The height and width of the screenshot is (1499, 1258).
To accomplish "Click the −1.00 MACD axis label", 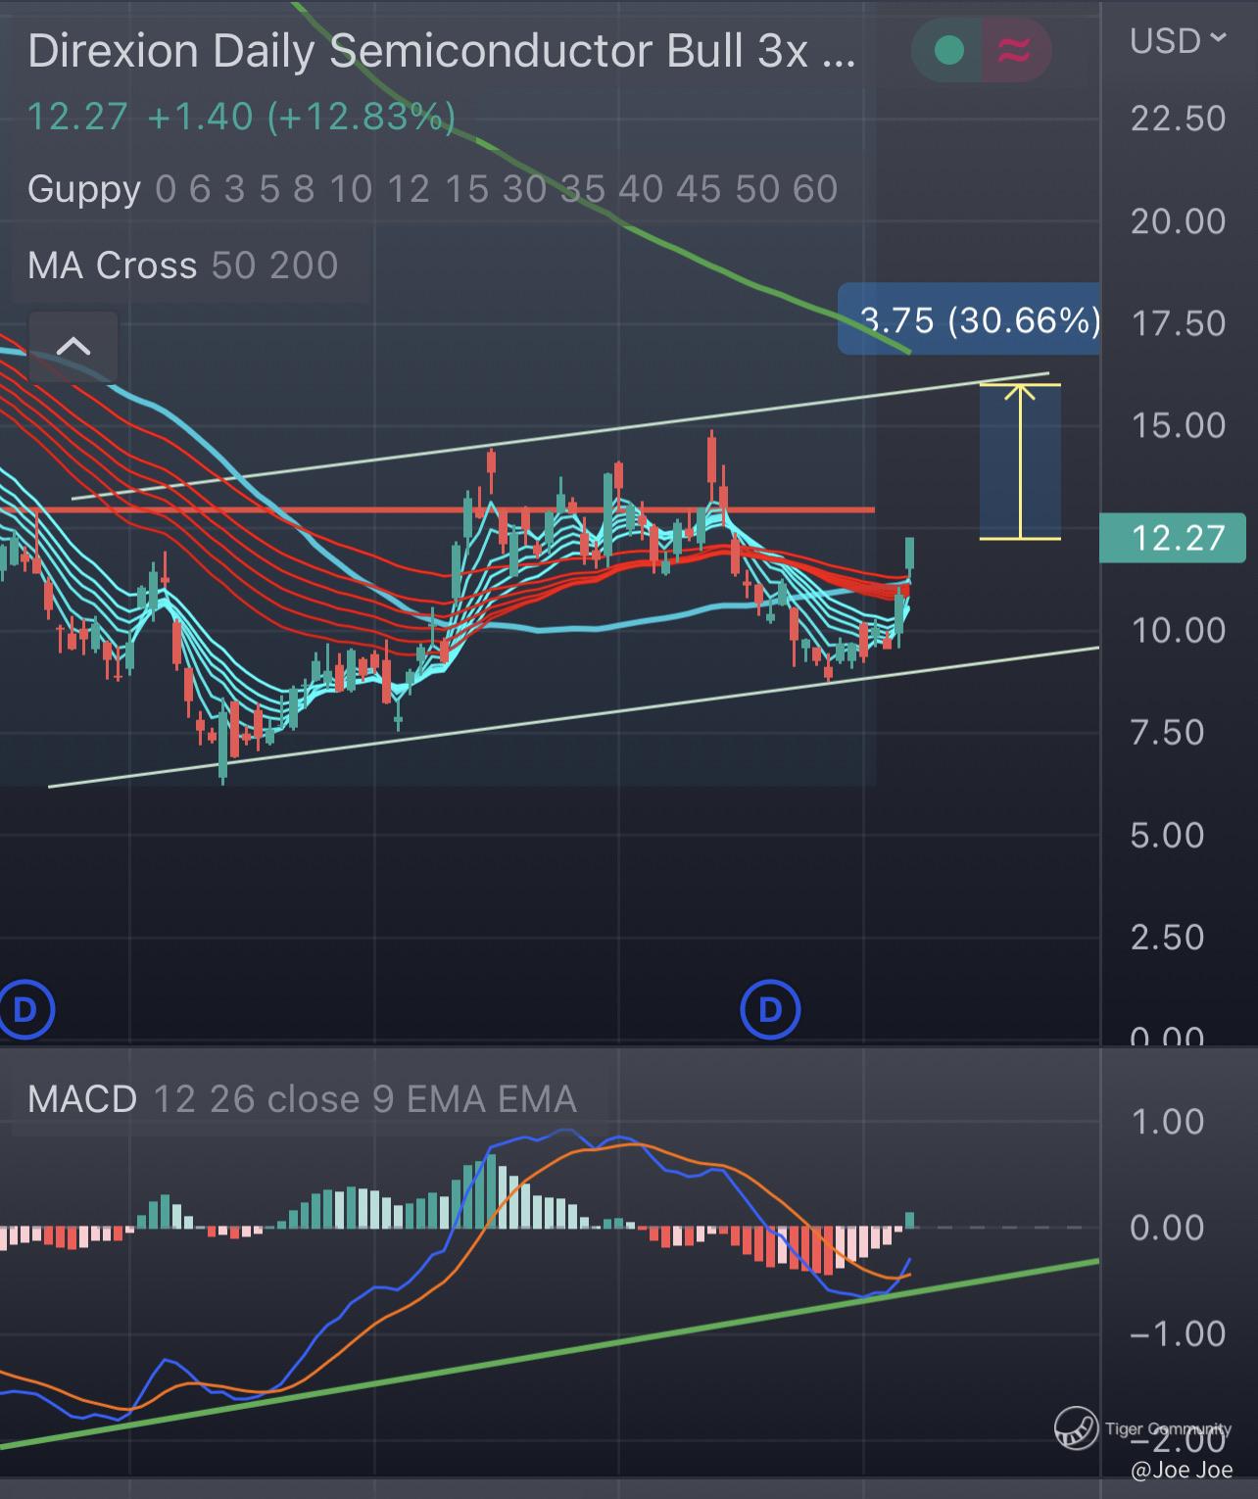I will tap(1177, 1333).
